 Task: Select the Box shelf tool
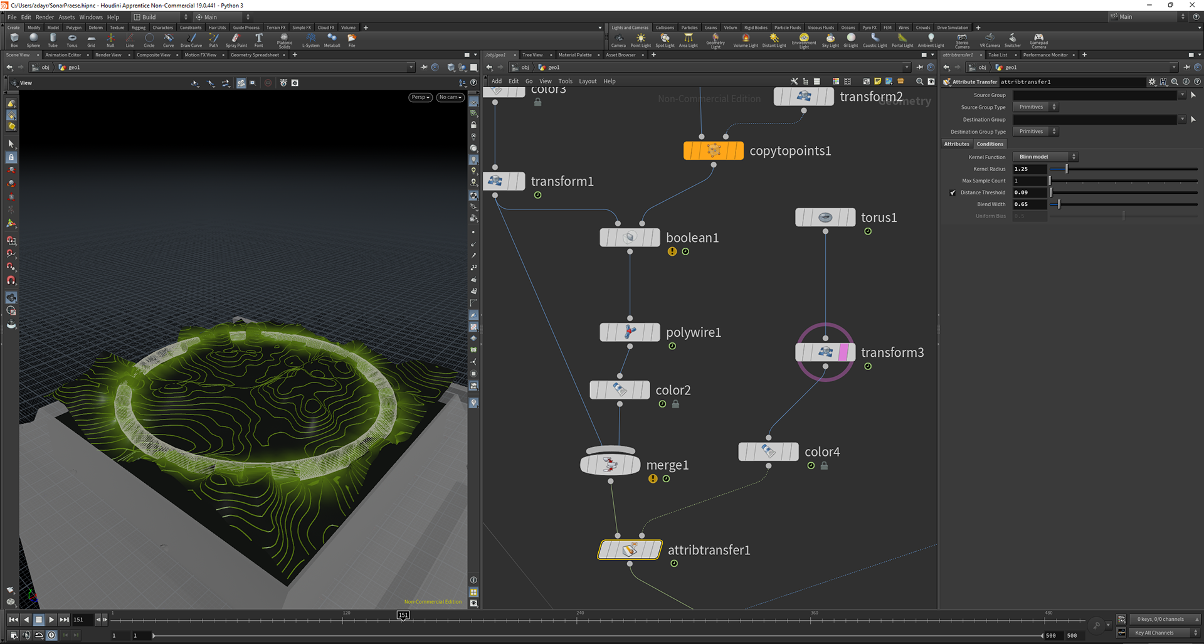pyautogui.click(x=14, y=40)
